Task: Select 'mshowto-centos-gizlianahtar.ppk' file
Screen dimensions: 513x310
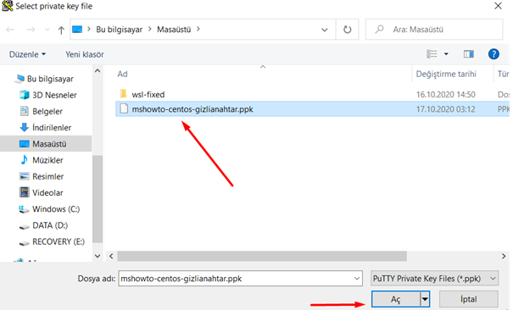Action: [192, 109]
